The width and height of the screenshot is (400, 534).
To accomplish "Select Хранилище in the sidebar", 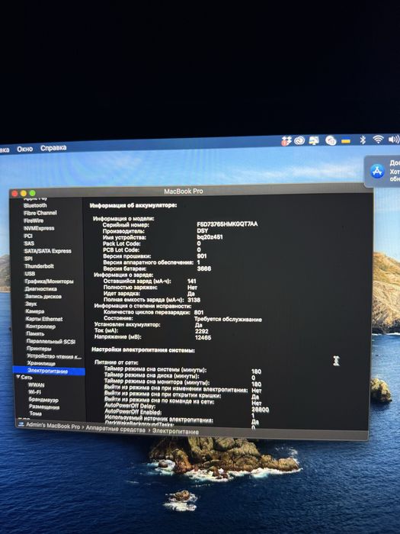I will 41,363.
